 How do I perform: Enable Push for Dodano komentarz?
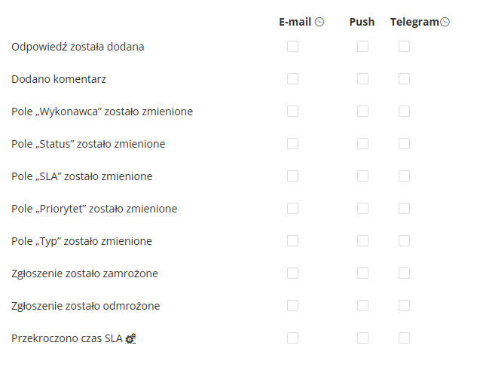pyautogui.click(x=362, y=79)
